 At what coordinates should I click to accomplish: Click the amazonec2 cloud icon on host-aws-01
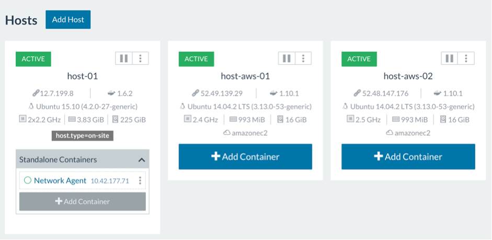coord(227,133)
